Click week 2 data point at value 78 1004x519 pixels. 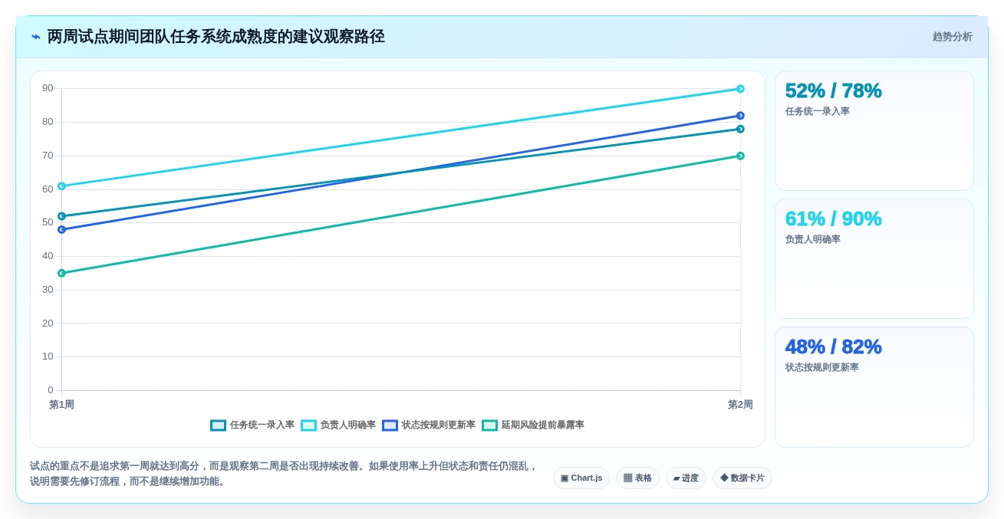[x=740, y=129]
